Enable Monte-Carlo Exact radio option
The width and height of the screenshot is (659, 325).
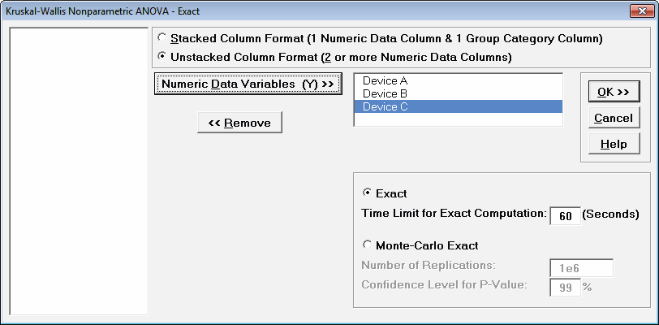point(367,245)
